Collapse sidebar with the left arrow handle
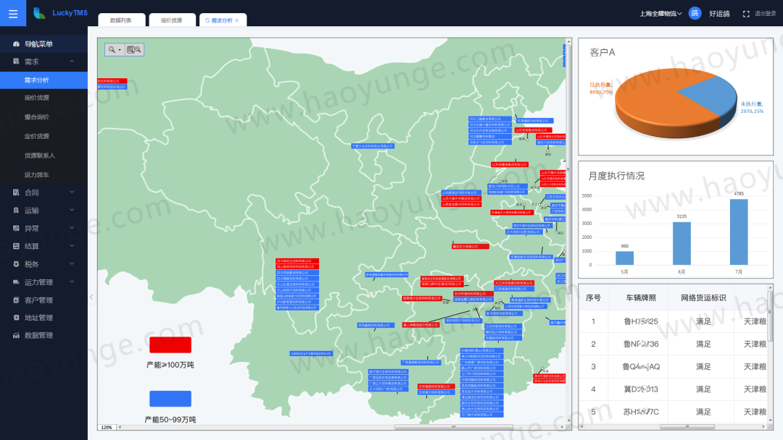This screenshot has width=783, height=440. point(91,297)
